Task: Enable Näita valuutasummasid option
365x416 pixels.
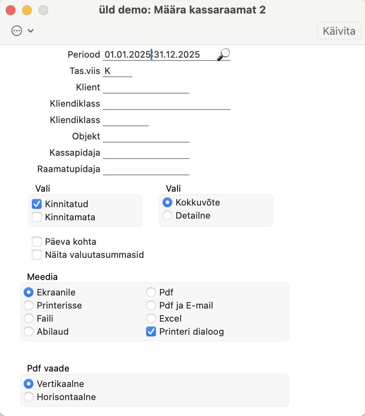Action: [37, 255]
